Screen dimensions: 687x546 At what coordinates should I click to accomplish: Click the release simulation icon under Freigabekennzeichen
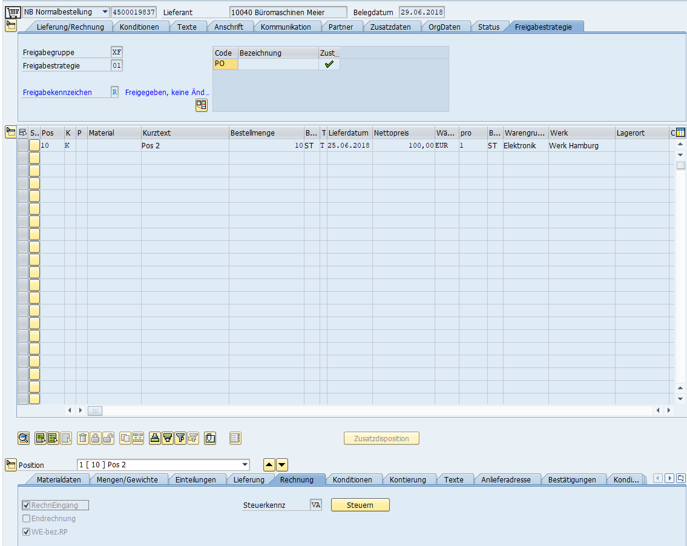coord(201,105)
